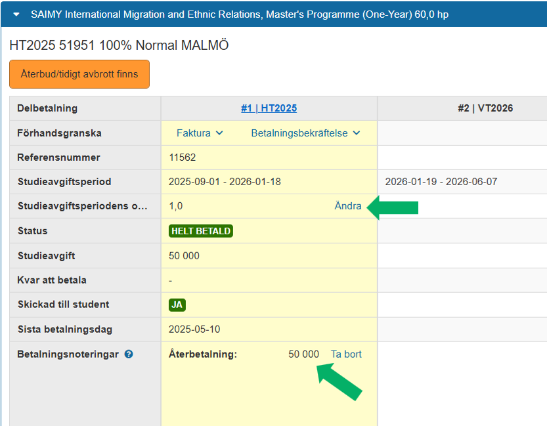
Task: Collapse the SAIMY programme header triangle
Action: coord(16,14)
